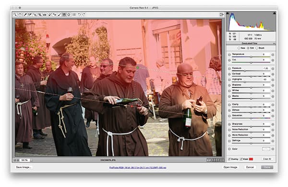Click the Clear All button
The height and width of the screenshot is (187, 288).
pos(267,159)
